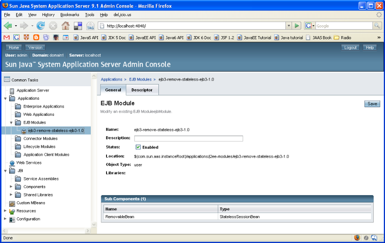Click the Save button
Viewport: 385px width, 243px height.
tap(372, 104)
